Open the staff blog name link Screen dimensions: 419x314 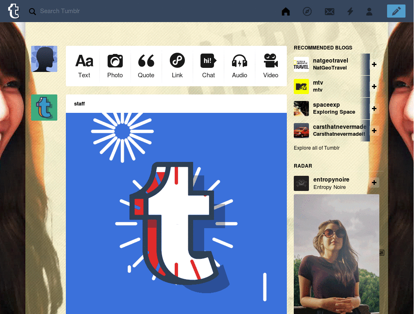click(79, 103)
